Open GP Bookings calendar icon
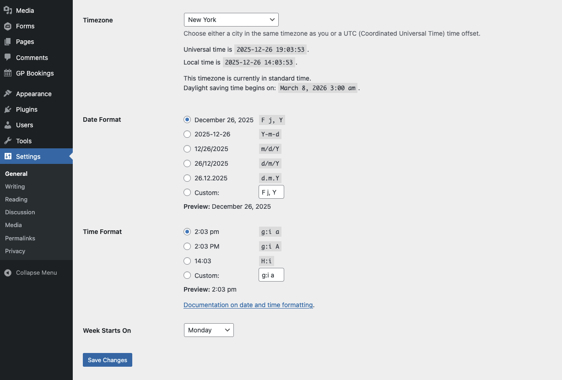This screenshot has width=562, height=380. coord(8,73)
